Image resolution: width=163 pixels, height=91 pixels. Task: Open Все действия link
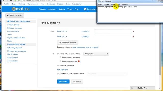click(62, 69)
